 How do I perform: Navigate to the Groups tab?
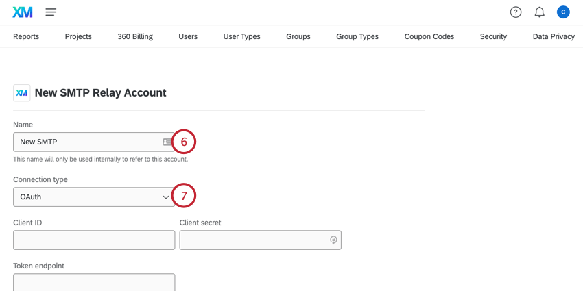pyautogui.click(x=298, y=36)
